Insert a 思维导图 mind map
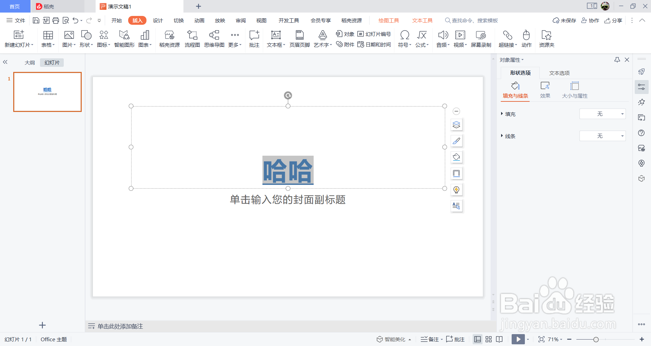 tap(214, 38)
